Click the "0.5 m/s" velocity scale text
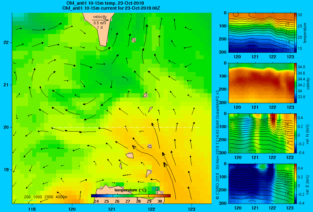This screenshot has width=313, height=212. (x=100, y=23)
